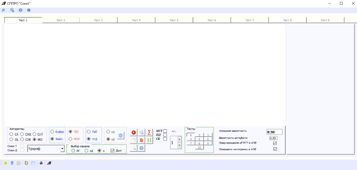The height and width of the screenshot is (170, 357).
Task: Click the down arrow on +/- stepper
Action: [180, 145]
